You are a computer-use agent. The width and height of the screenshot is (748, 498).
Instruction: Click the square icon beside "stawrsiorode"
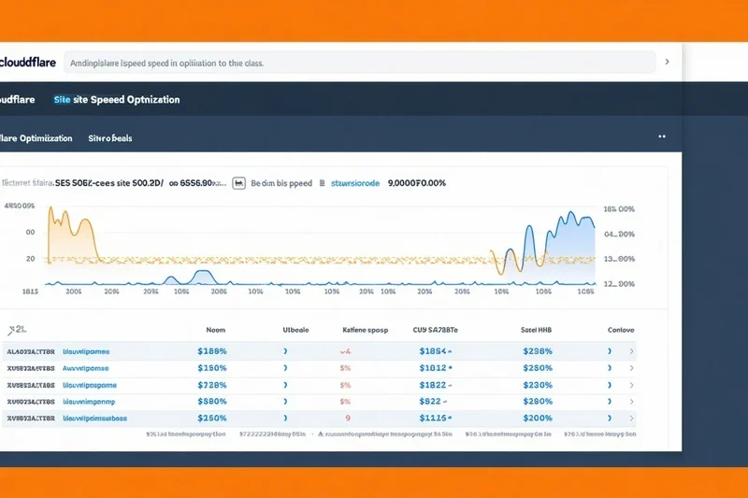[x=322, y=184]
